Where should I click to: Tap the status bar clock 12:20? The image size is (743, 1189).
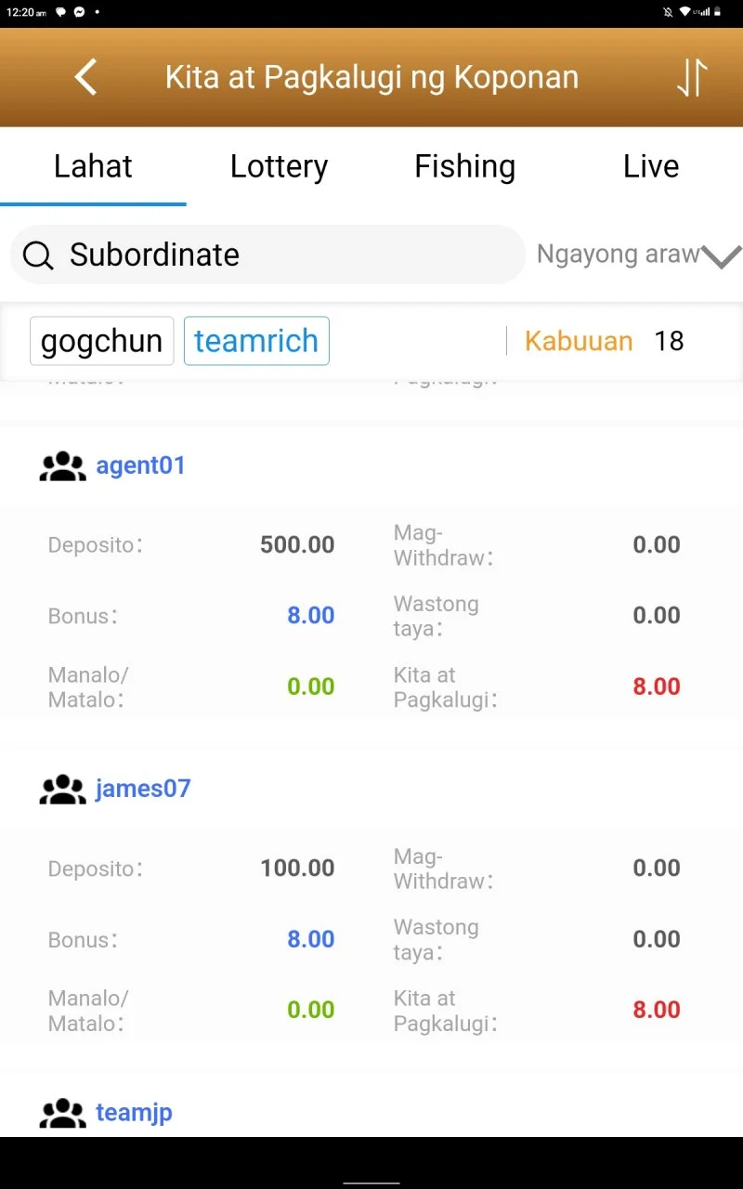pyautogui.click(x=26, y=12)
